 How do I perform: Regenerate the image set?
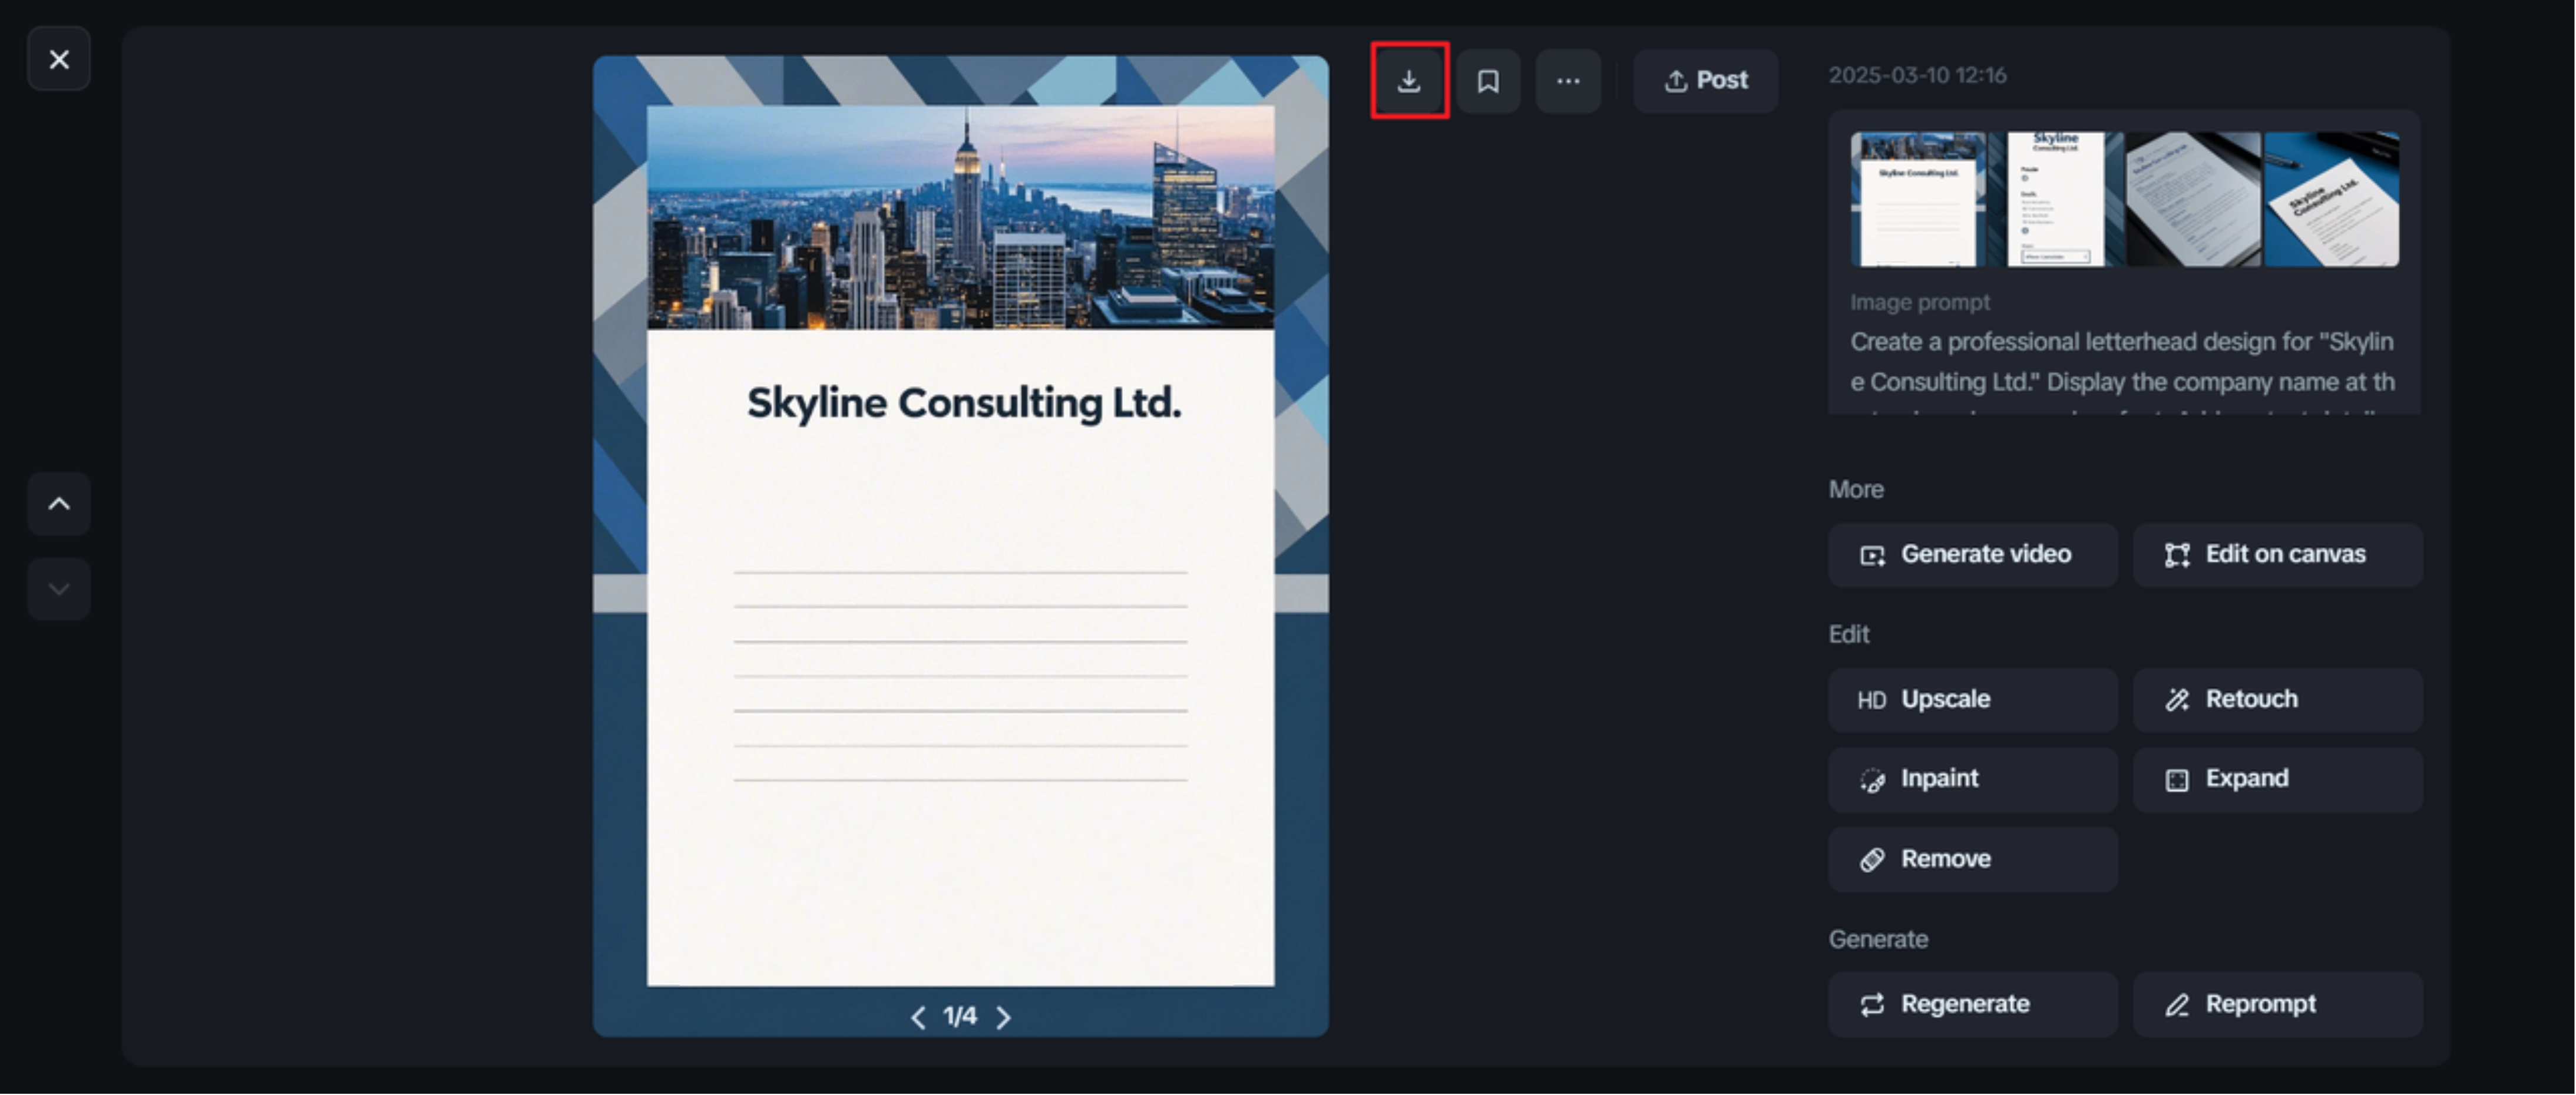coord(1971,1004)
